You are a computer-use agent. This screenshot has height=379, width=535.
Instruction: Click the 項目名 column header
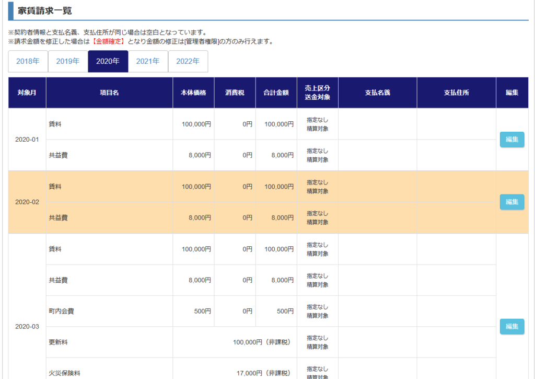click(x=110, y=93)
